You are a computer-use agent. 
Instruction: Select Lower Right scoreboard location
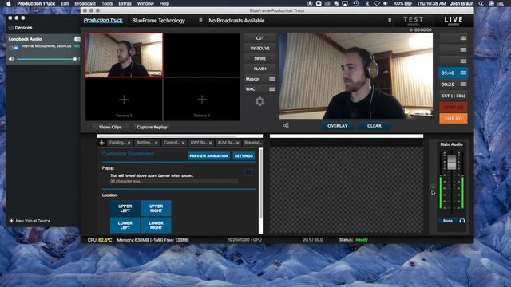pyautogui.click(x=156, y=225)
